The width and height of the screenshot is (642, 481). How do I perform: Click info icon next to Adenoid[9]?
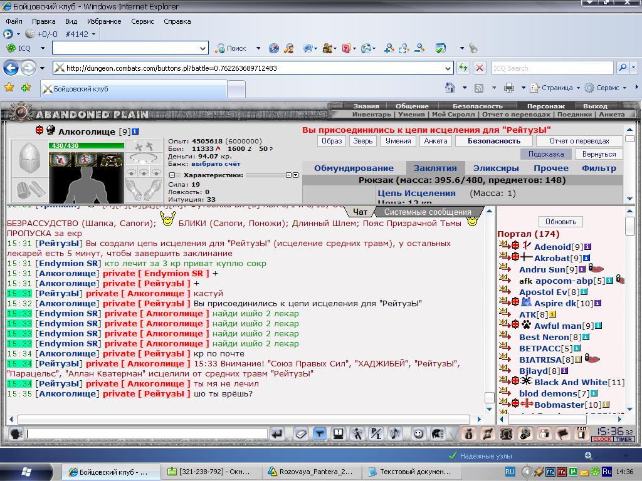tap(588, 247)
